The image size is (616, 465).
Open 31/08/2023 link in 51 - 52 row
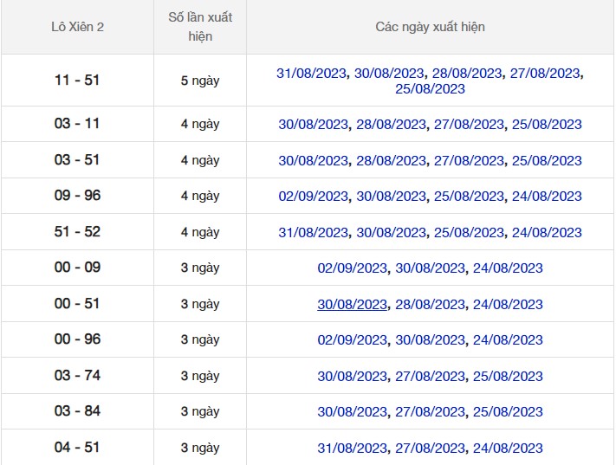(x=314, y=233)
